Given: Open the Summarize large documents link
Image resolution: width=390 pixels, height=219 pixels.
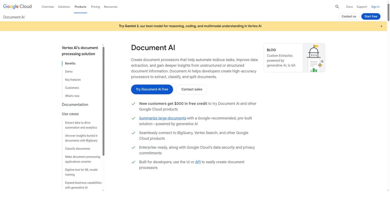Looking at the screenshot, I should click(x=162, y=118).
